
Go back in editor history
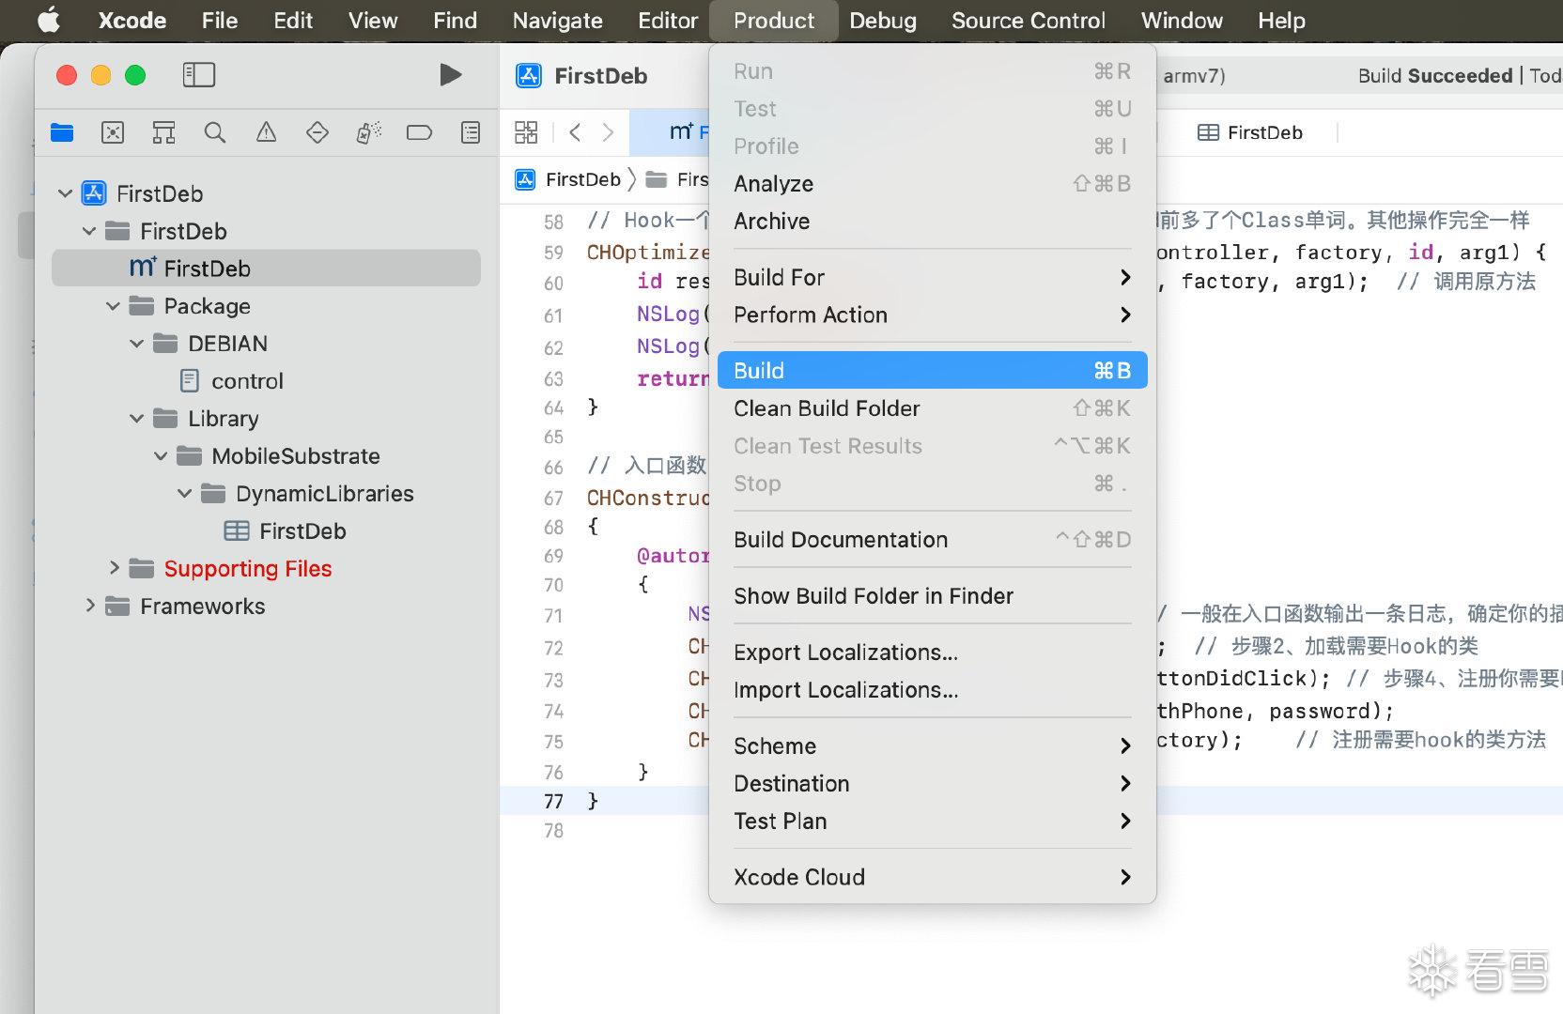tap(575, 132)
